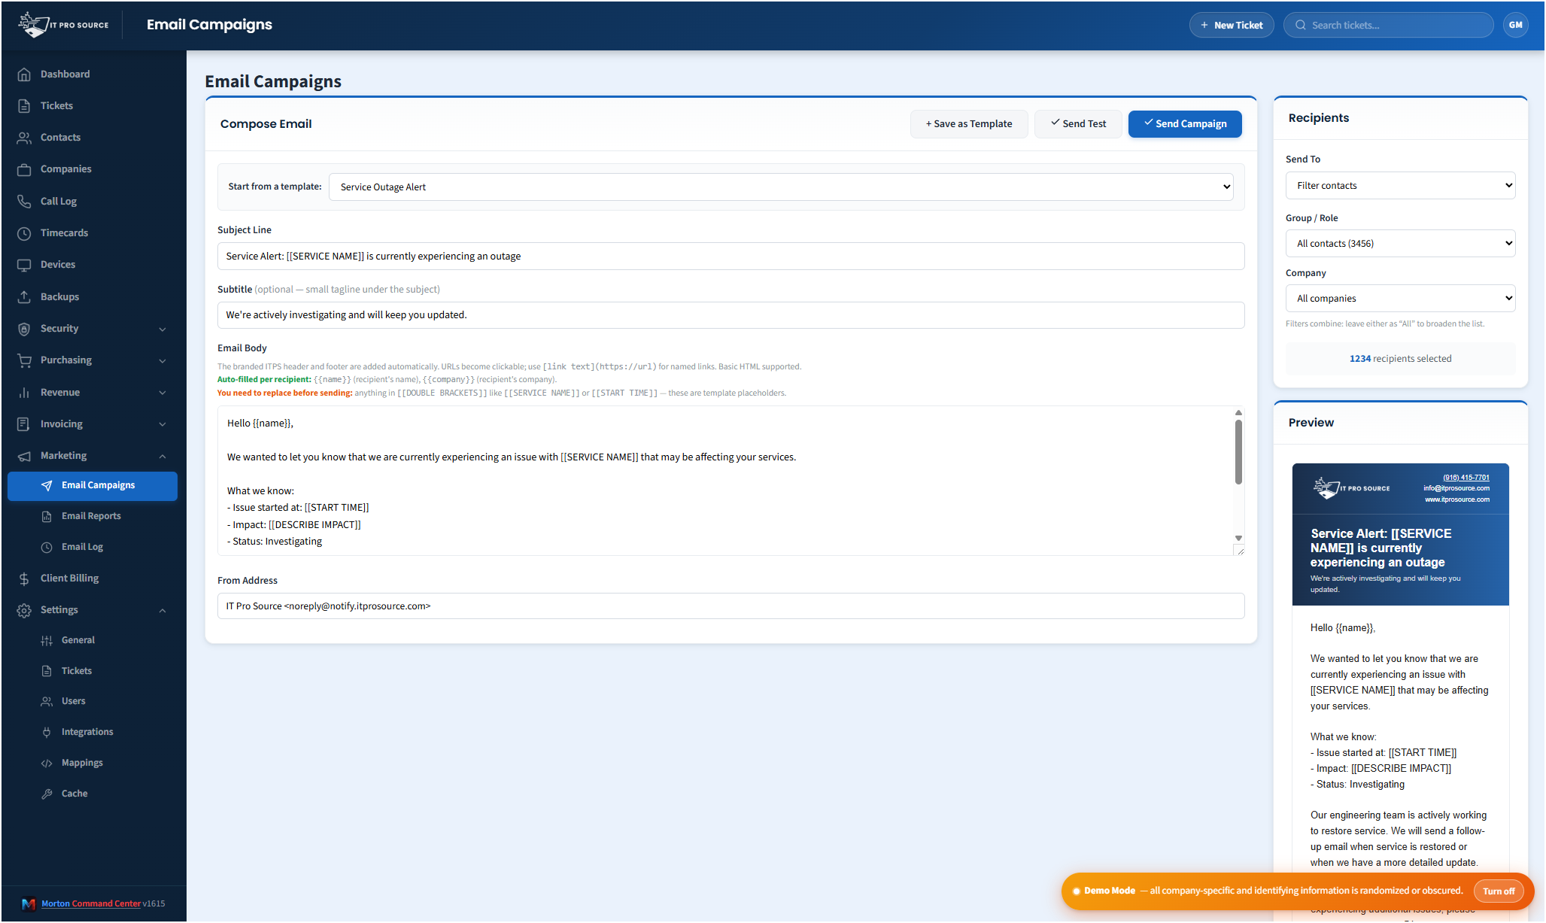Click into the Subtitle field
The width and height of the screenshot is (1546, 923).
pos(730,315)
